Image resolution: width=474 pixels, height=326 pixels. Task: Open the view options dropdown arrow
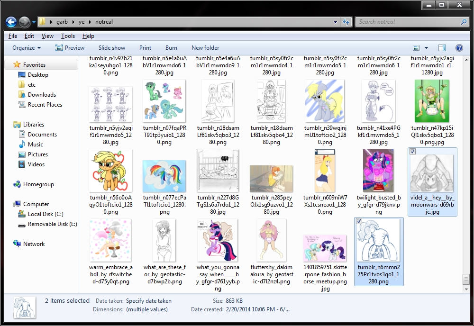426,48
